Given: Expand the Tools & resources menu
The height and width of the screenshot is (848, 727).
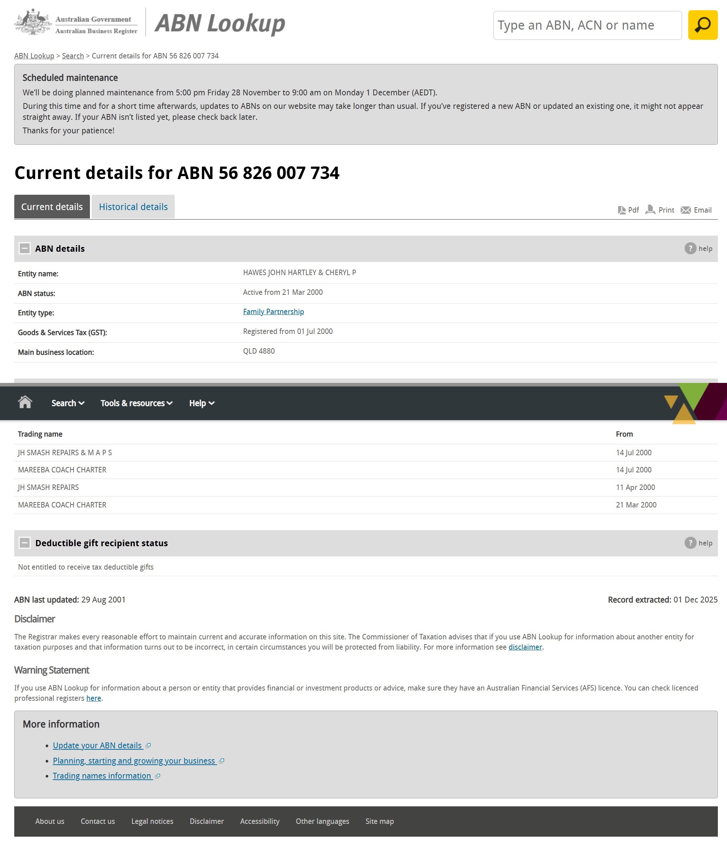Looking at the screenshot, I should pos(136,403).
